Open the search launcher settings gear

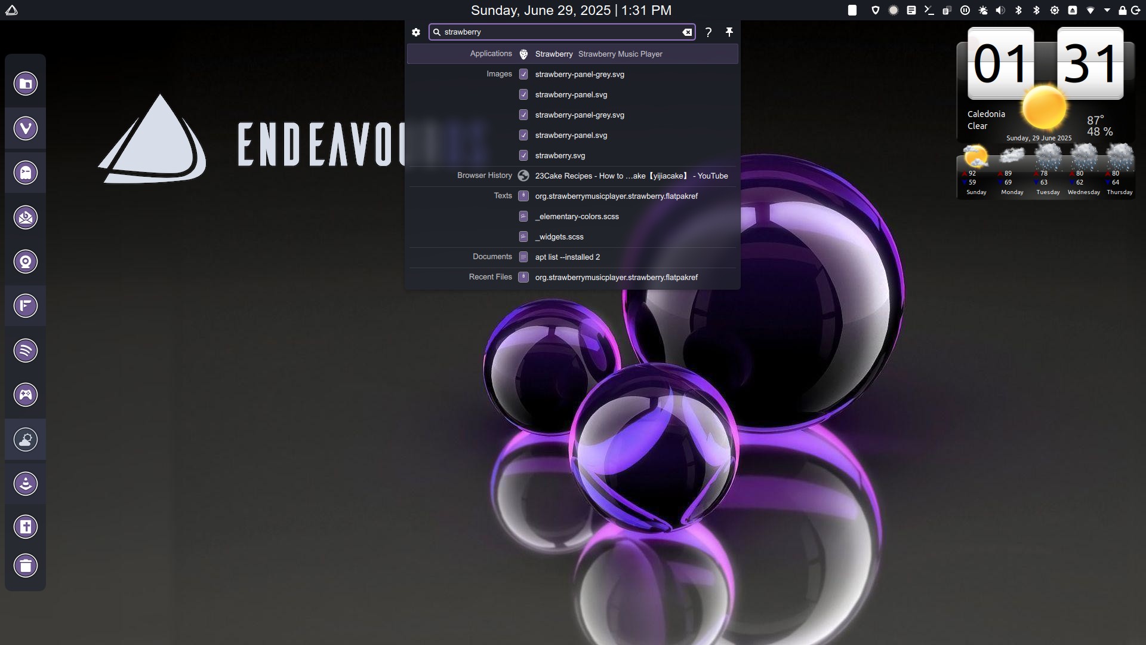[416, 32]
